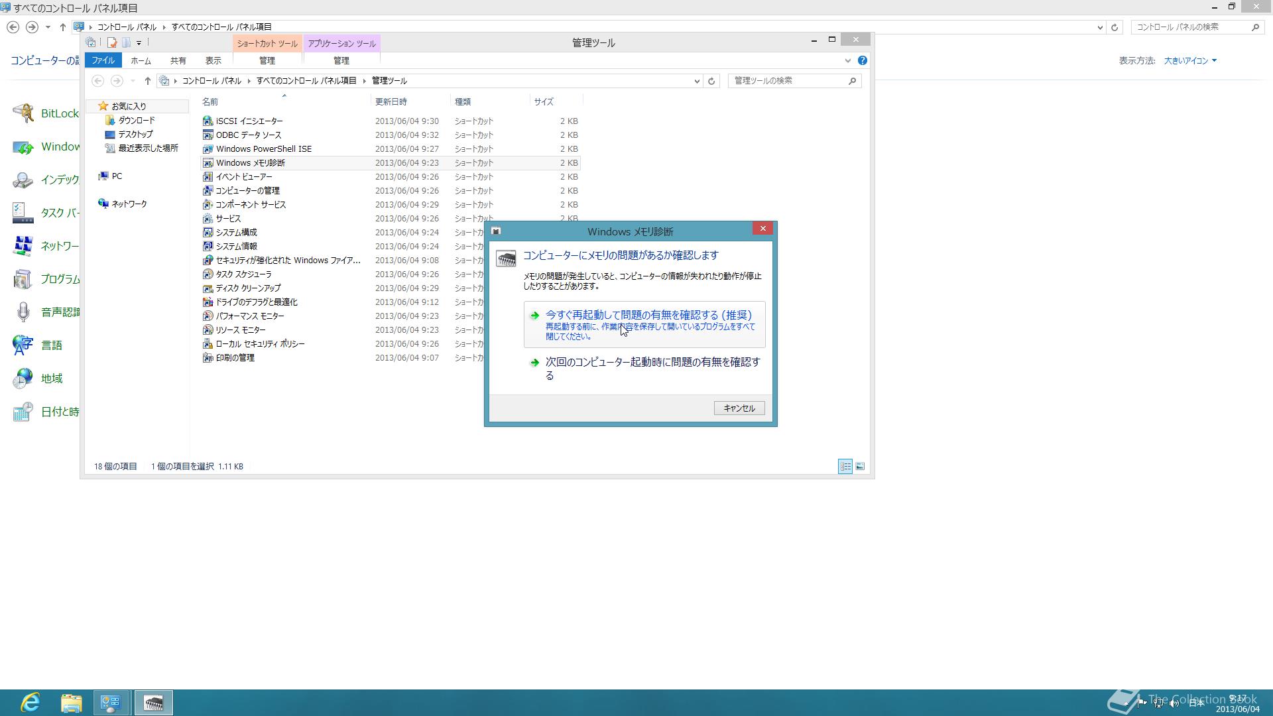The image size is (1273, 716).
Task: Select the タスク スケジューラ icon
Action: click(x=208, y=274)
